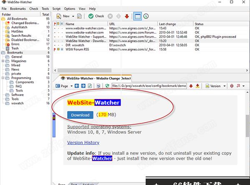Screen dimensions: 250x185
Task: Expand the Magazines folder node
Action: (x=3, y=61)
